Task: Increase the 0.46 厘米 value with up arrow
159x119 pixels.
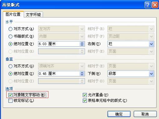Action: (x=82, y=73)
